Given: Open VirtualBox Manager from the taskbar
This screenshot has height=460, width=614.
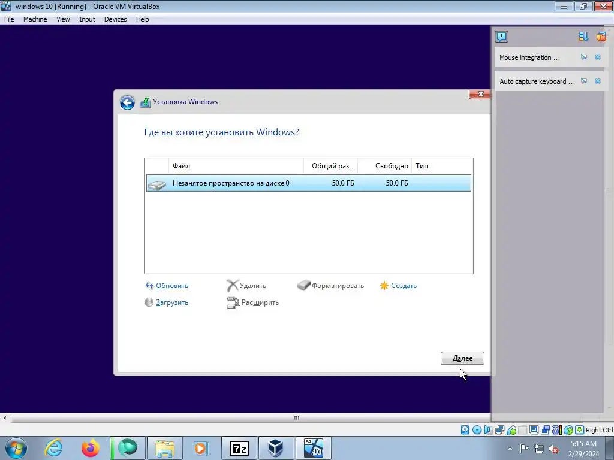Looking at the screenshot, I should pos(276,448).
